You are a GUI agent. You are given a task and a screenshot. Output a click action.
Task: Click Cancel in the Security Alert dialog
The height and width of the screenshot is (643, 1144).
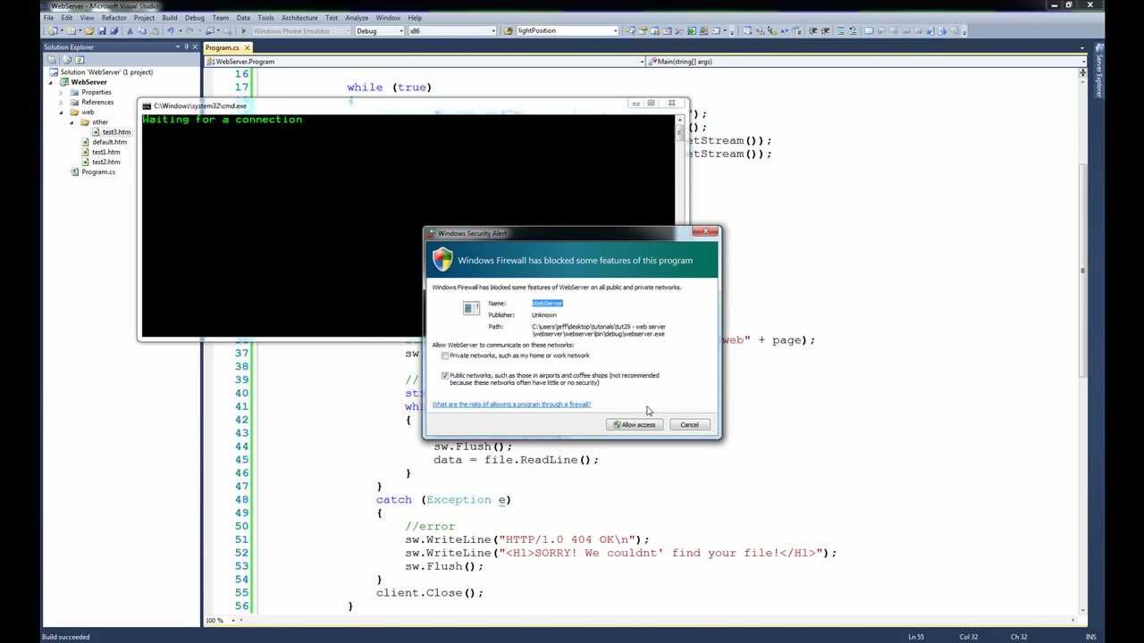tap(689, 424)
